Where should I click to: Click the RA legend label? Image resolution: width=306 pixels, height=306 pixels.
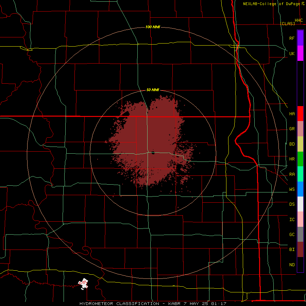(292, 174)
